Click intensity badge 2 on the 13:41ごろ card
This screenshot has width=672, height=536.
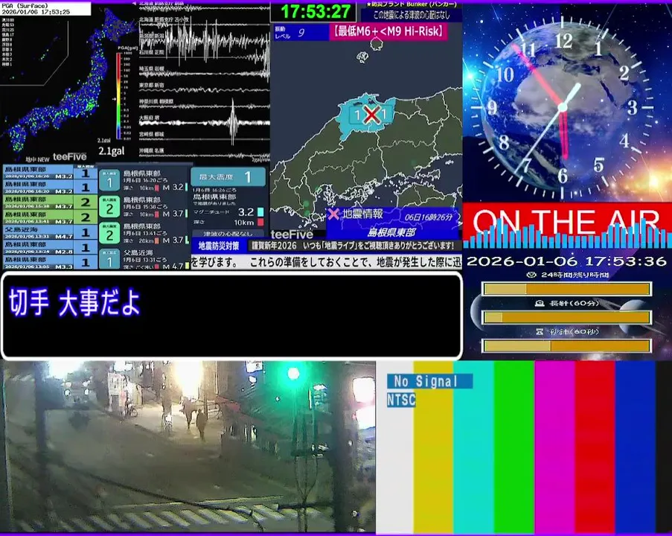109,234
